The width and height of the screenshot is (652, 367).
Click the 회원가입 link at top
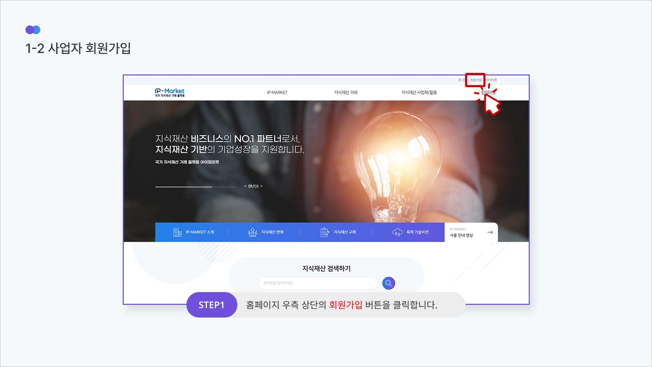coord(475,80)
